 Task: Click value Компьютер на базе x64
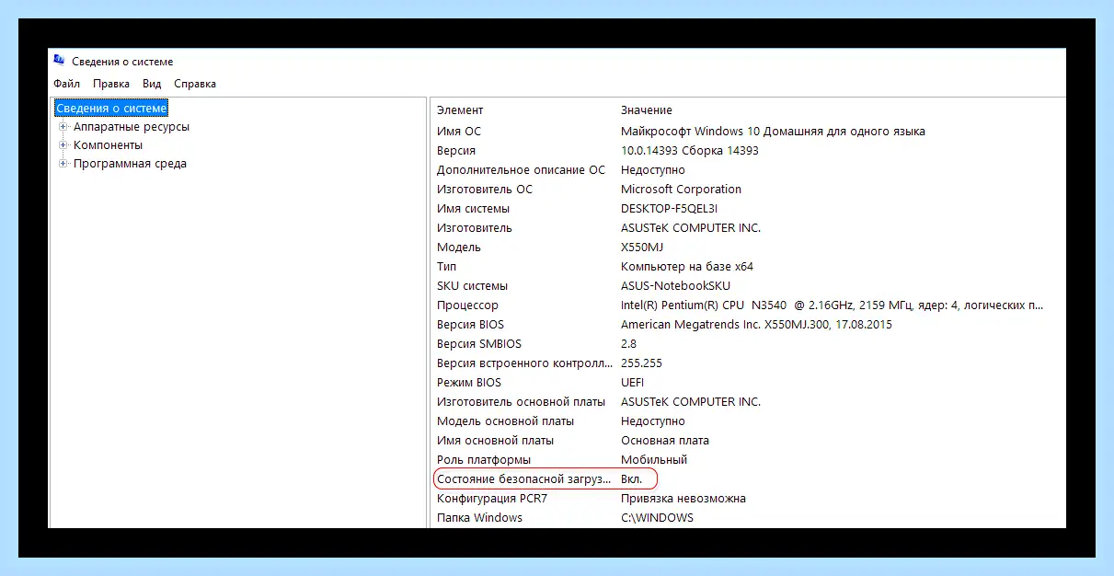point(687,267)
